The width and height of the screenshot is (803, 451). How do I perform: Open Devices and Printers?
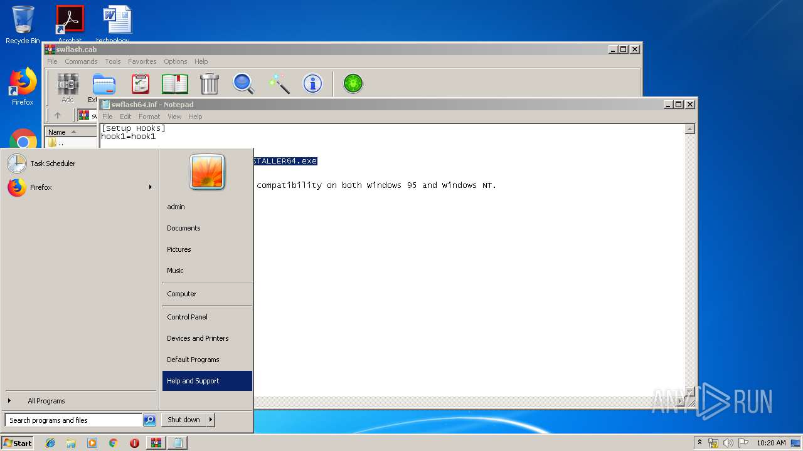[x=207, y=338]
